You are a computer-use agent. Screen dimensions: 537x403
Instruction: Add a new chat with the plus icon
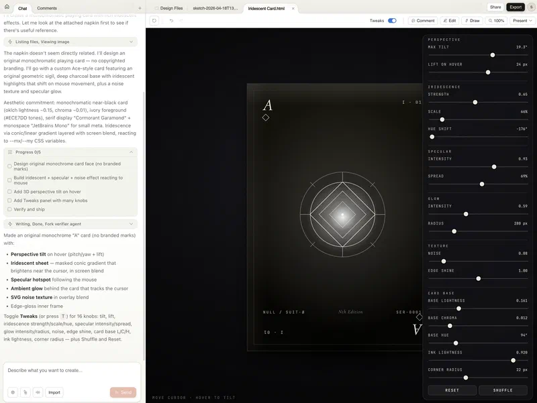[x=140, y=8]
